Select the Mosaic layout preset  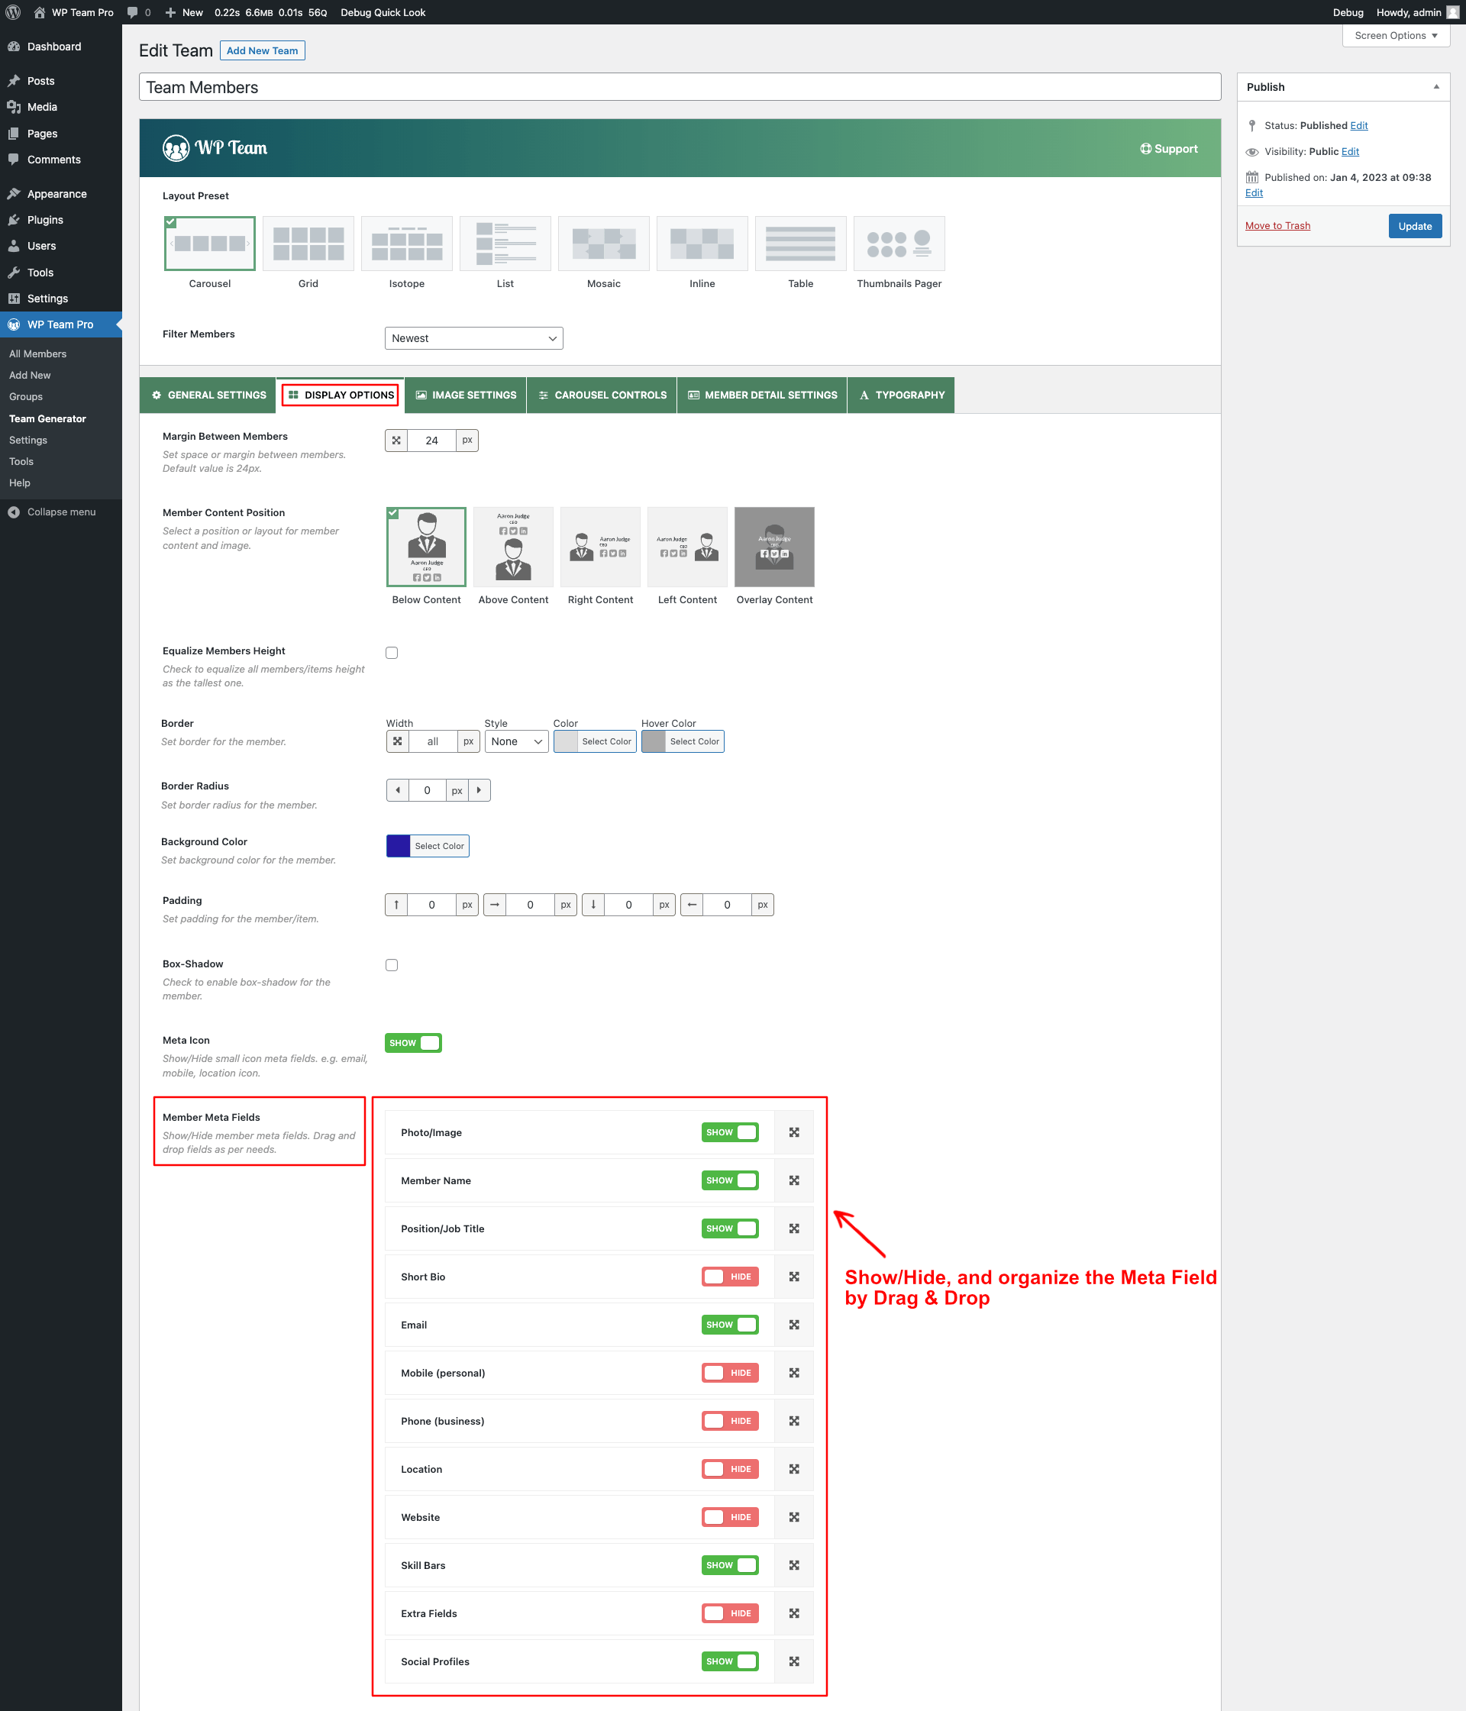[603, 244]
